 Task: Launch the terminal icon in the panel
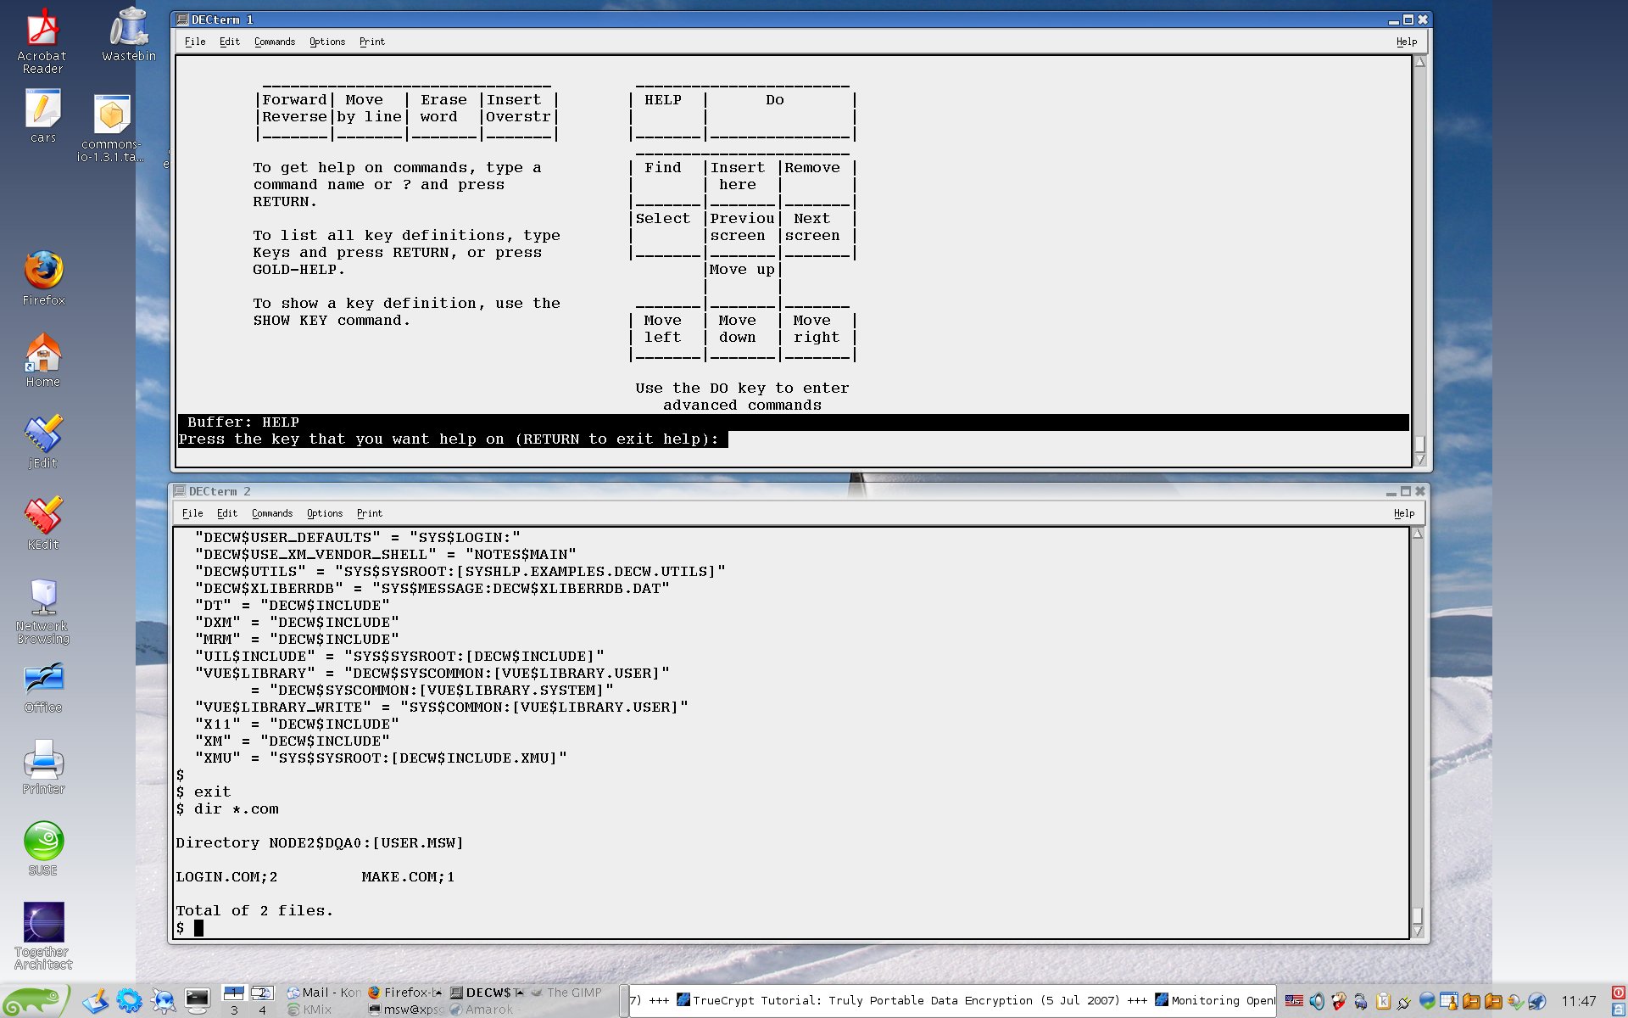click(x=198, y=1001)
